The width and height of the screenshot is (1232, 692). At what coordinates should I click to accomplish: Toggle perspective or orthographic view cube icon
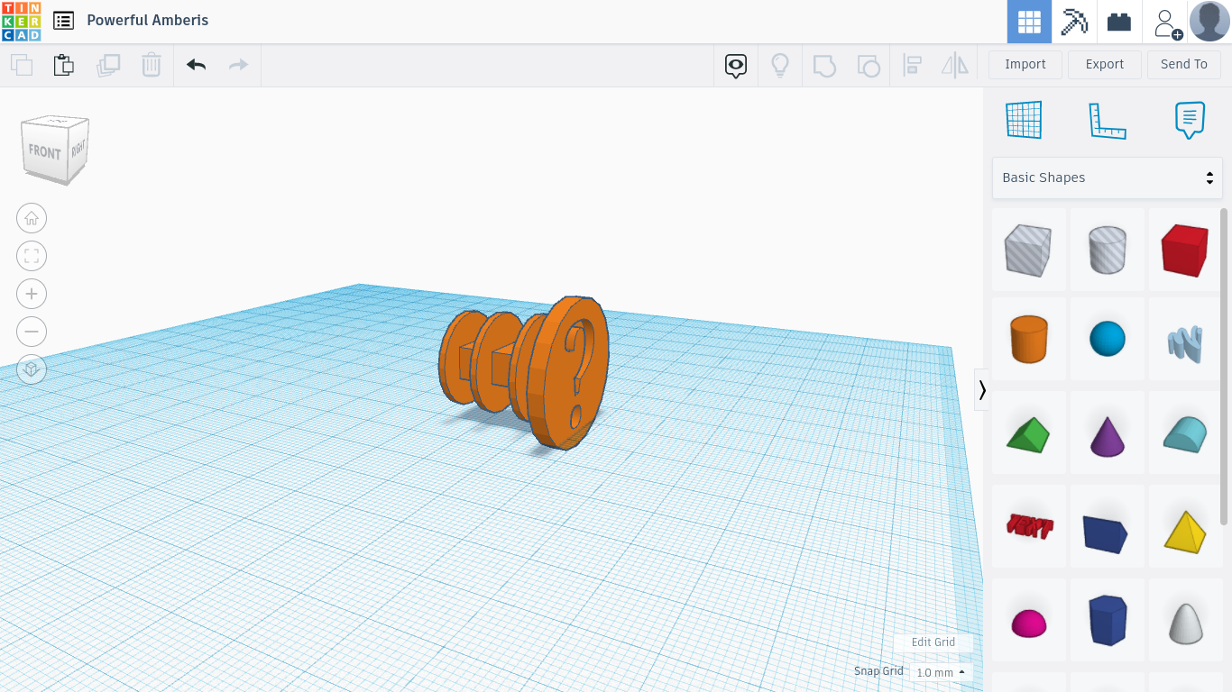point(32,369)
